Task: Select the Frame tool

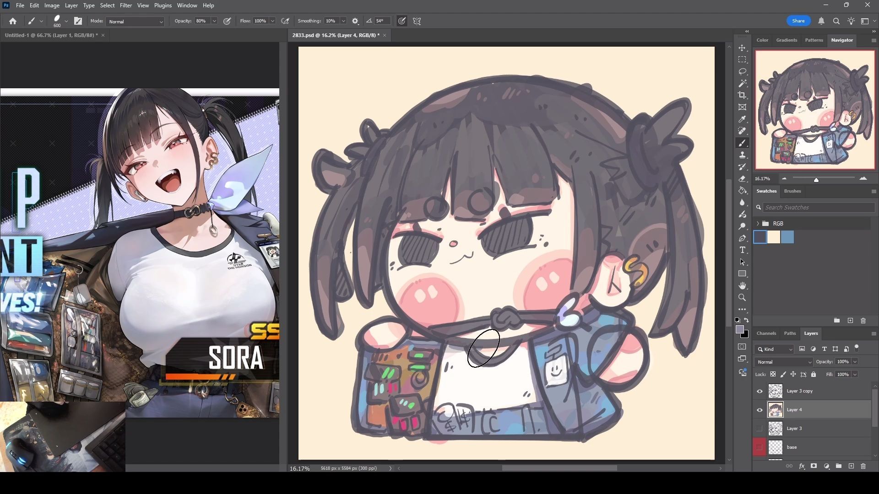Action: pyautogui.click(x=742, y=107)
